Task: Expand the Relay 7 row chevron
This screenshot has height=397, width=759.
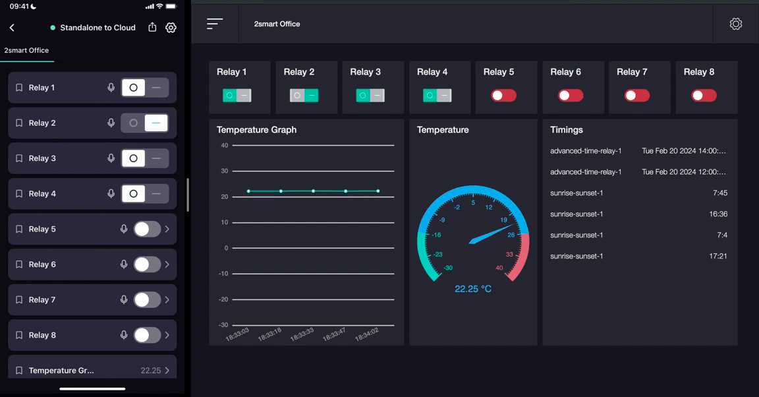Action: pos(167,299)
